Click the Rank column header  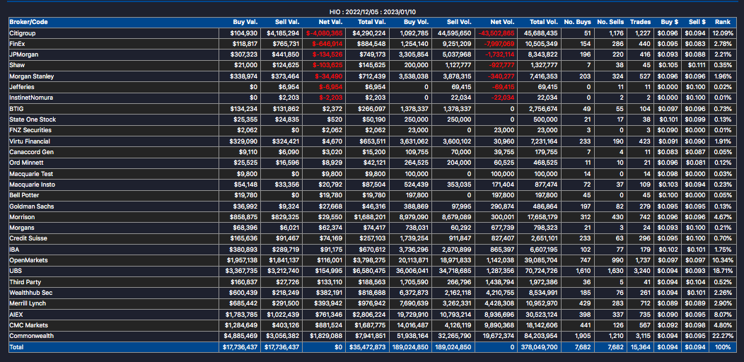(723, 22)
